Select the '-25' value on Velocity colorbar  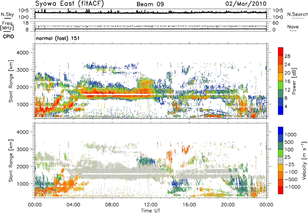(290, 164)
